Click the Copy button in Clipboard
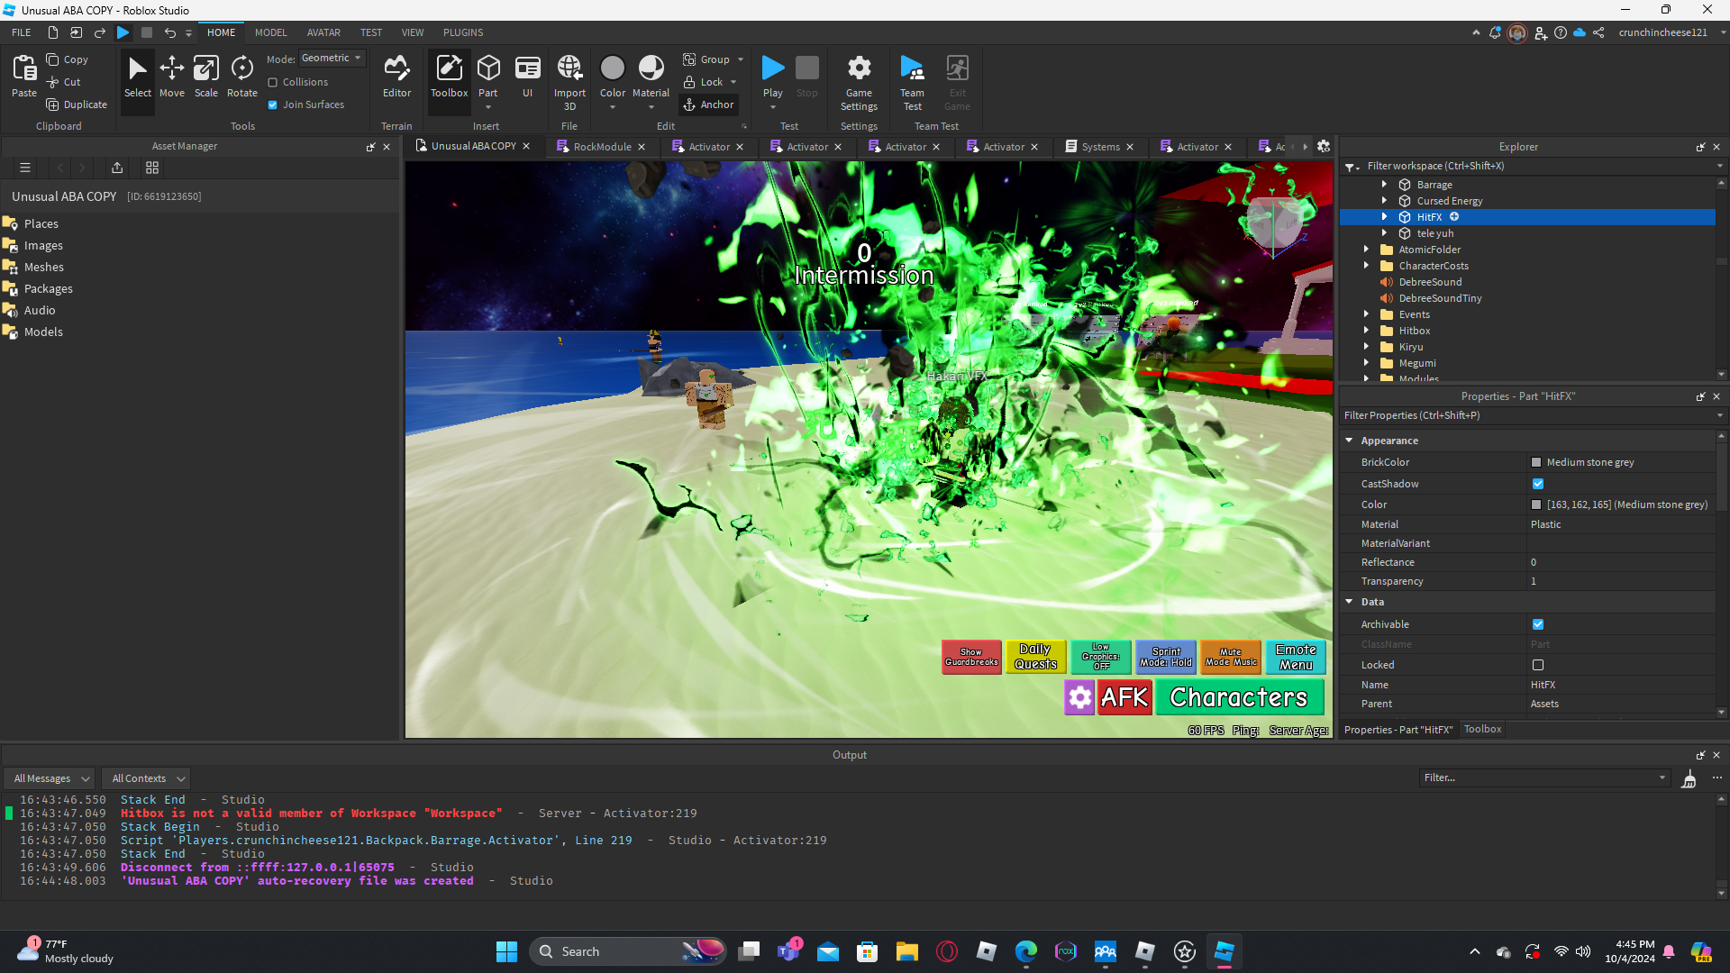The height and width of the screenshot is (973, 1730). click(68, 59)
